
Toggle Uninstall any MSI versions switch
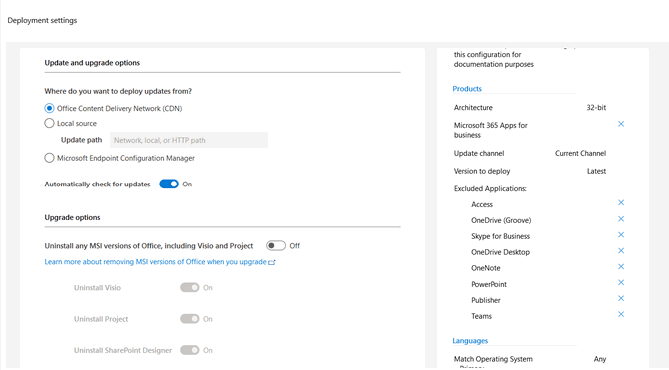276,246
